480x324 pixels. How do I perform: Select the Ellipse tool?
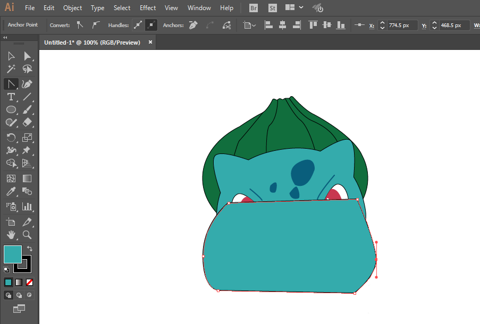click(x=11, y=110)
